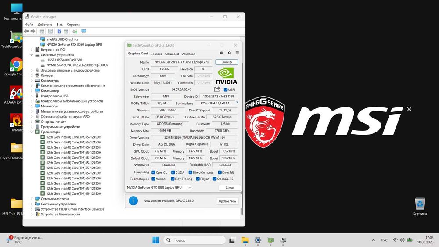Open the FurMark desktop icon
439x247 pixels.
(16, 122)
